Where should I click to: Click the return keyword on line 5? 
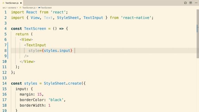click(22, 34)
